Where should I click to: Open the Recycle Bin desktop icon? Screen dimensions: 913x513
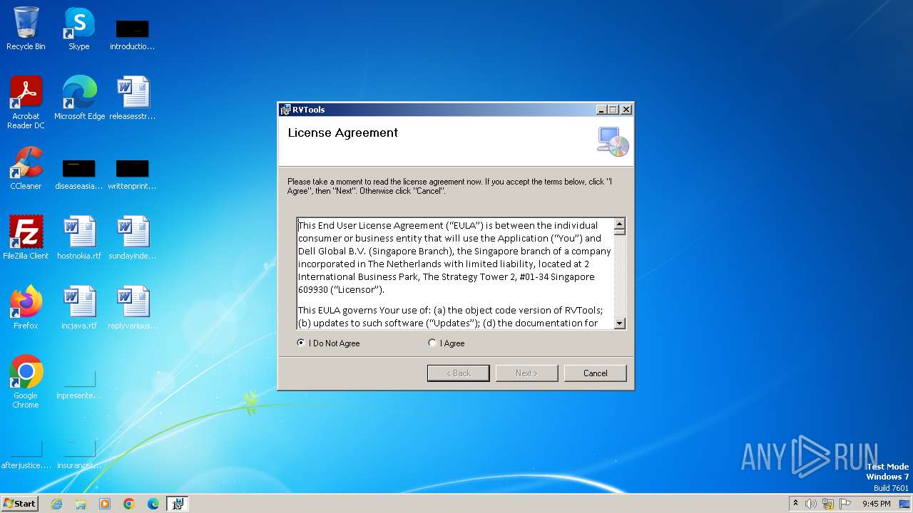click(26, 28)
